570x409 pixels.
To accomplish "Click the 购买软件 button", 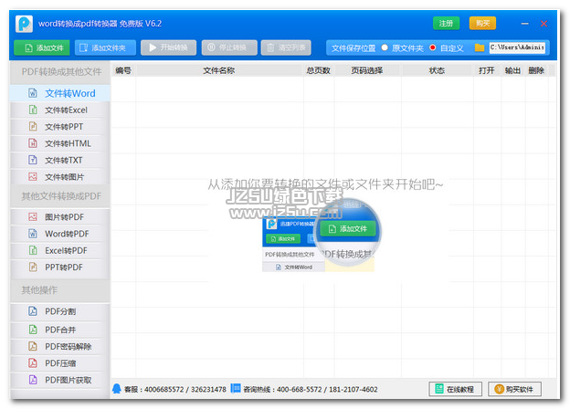I will [514, 389].
